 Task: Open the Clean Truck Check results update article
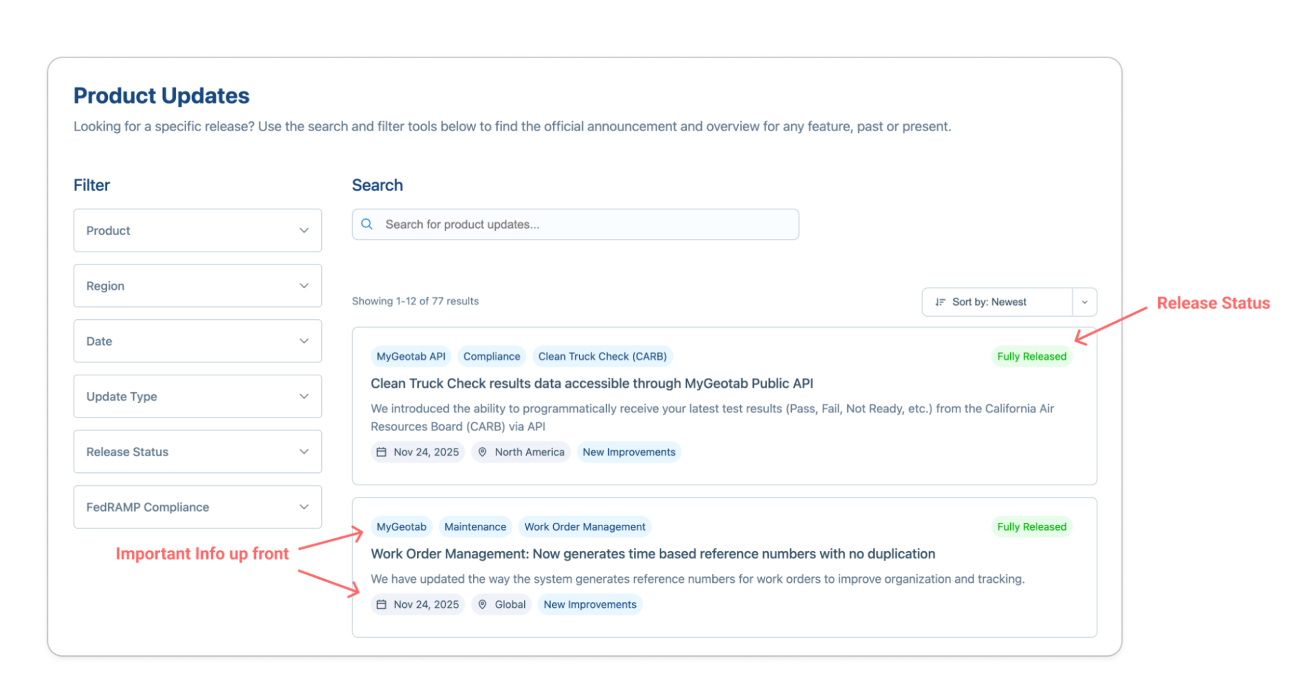[591, 383]
